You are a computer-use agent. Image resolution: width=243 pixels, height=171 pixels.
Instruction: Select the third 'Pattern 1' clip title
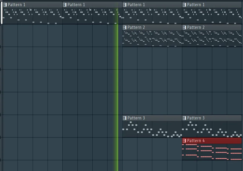pyautogui.click(x=136, y=5)
